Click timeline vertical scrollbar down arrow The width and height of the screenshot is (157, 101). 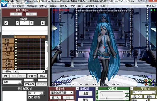click(x=46, y=68)
